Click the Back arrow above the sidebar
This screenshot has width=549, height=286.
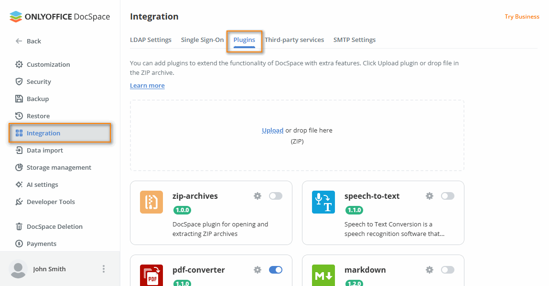tap(19, 41)
